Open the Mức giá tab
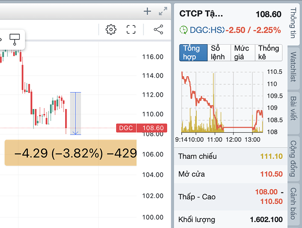Screen dimensions: 302x228 (x=244, y=52)
